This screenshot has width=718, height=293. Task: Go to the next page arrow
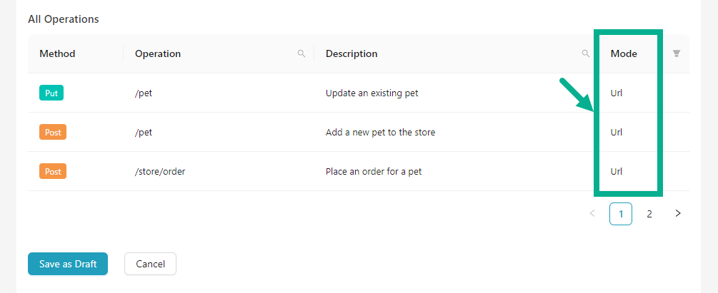tap(678, 213)
